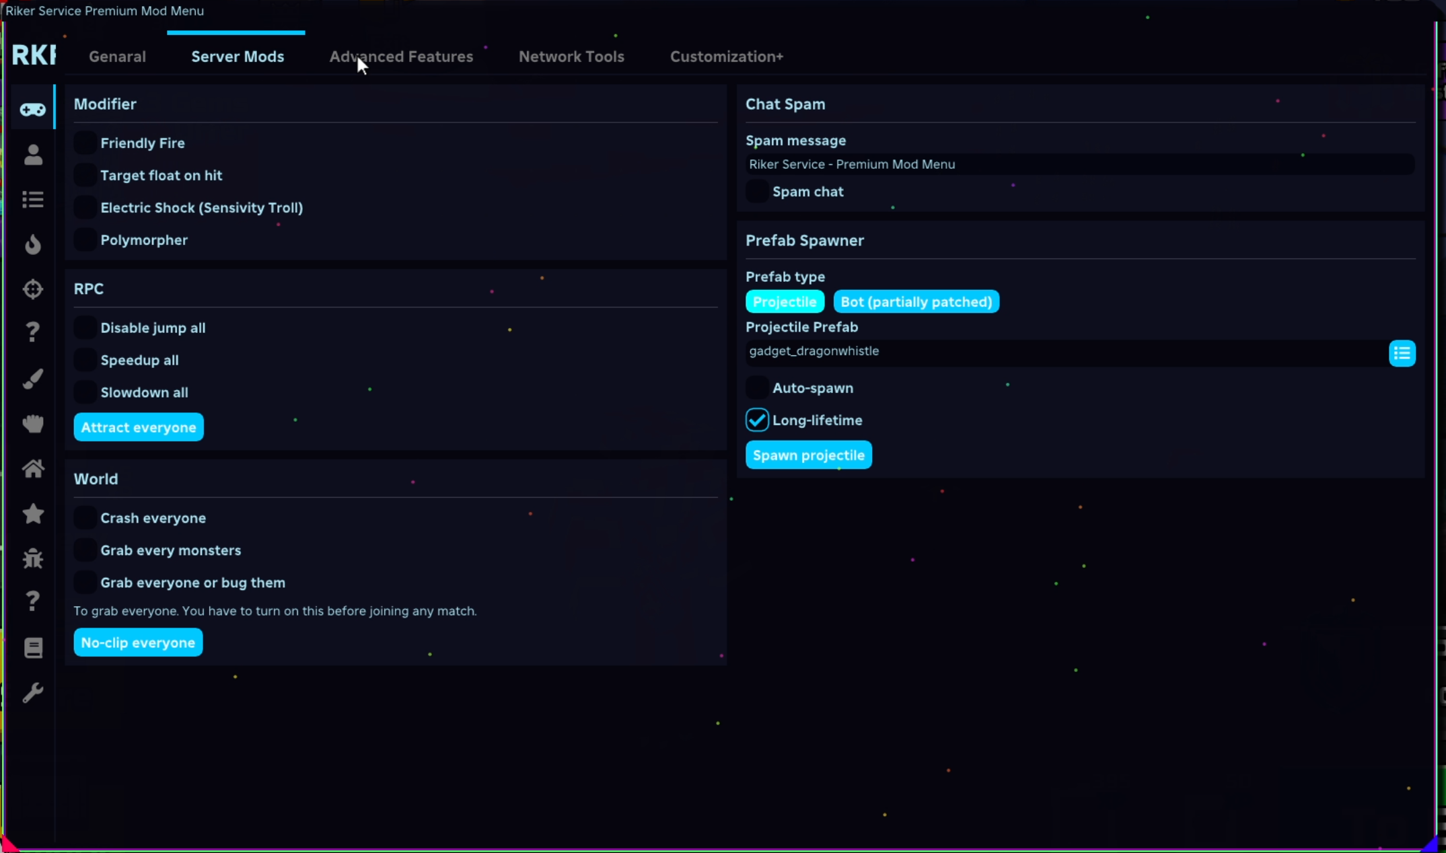Click the house sidebar icon

point(32,468)
